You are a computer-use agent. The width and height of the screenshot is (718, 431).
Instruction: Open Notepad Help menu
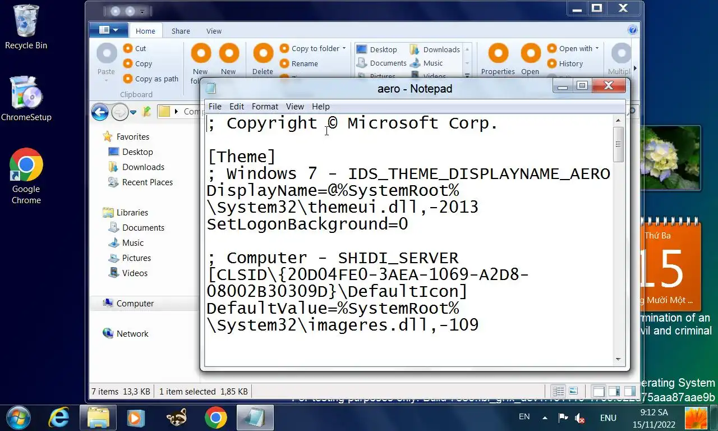tap(320, 106)
